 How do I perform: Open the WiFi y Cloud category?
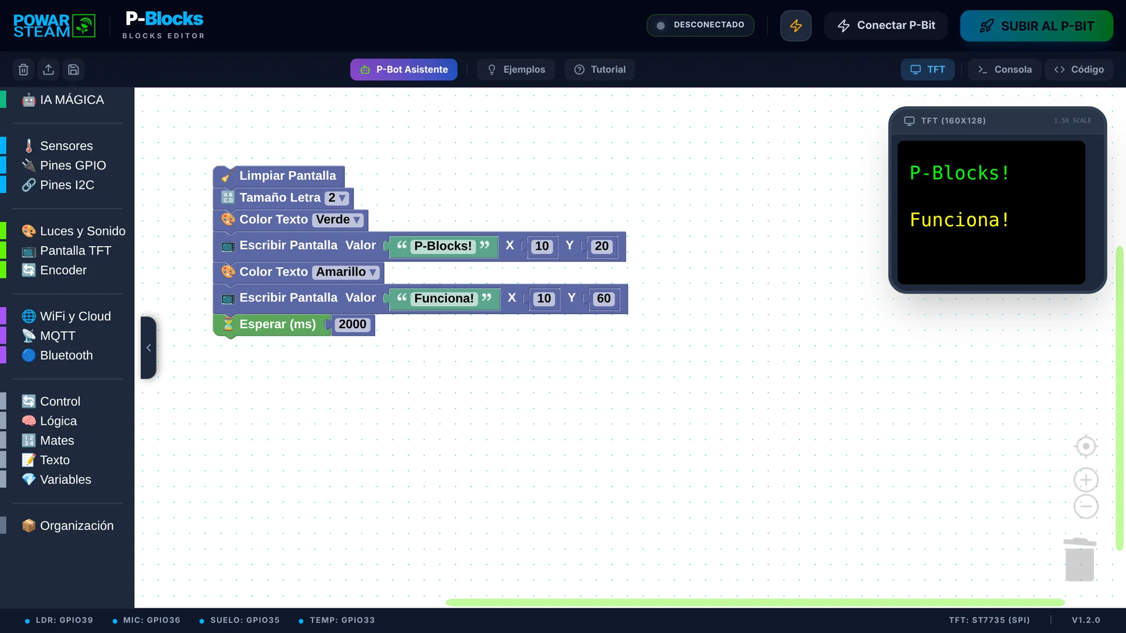(x=66, y=316)
